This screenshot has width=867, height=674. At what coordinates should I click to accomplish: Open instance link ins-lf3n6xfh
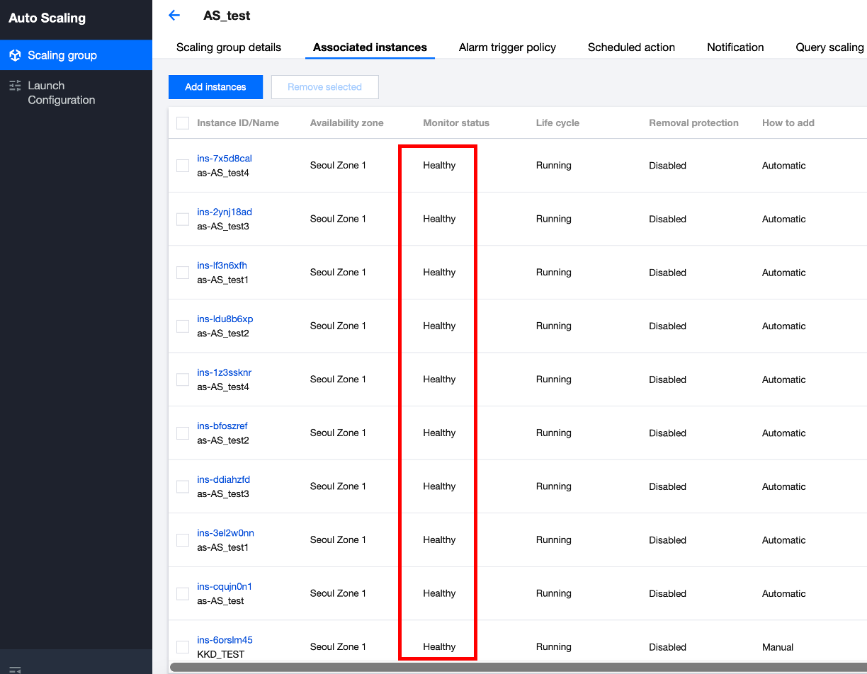point(222,265)
